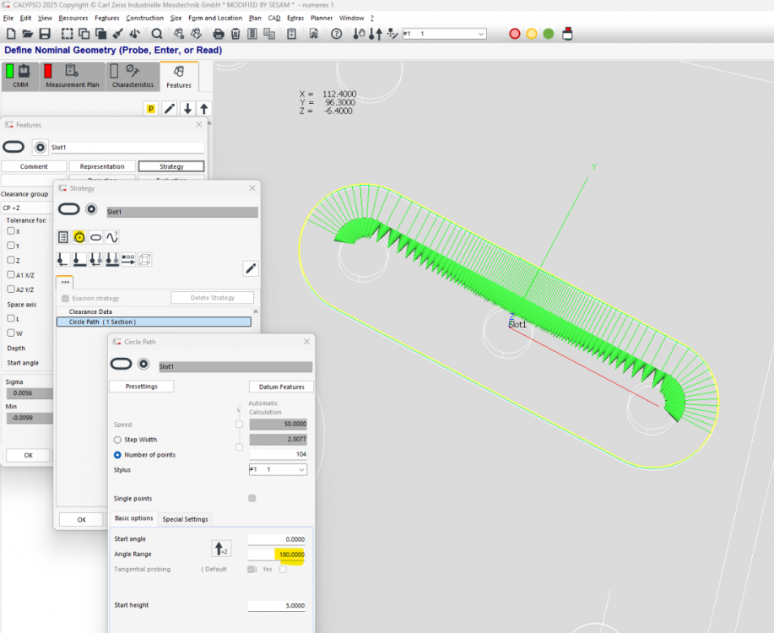Click the pencil edit icon in Strategy window
Viewport: 774px width, 633px height.
[250, 268]
